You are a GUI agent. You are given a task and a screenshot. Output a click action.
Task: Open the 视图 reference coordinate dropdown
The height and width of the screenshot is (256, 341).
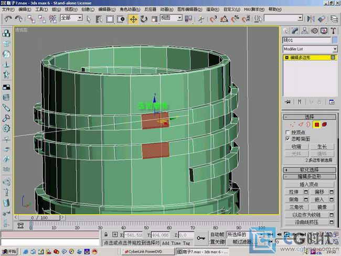(x=179, y=18)
